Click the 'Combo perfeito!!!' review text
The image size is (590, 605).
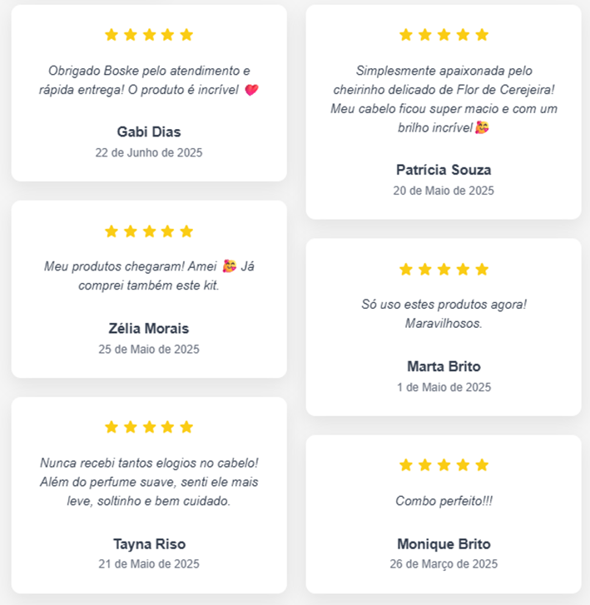[x=444, y=501]
